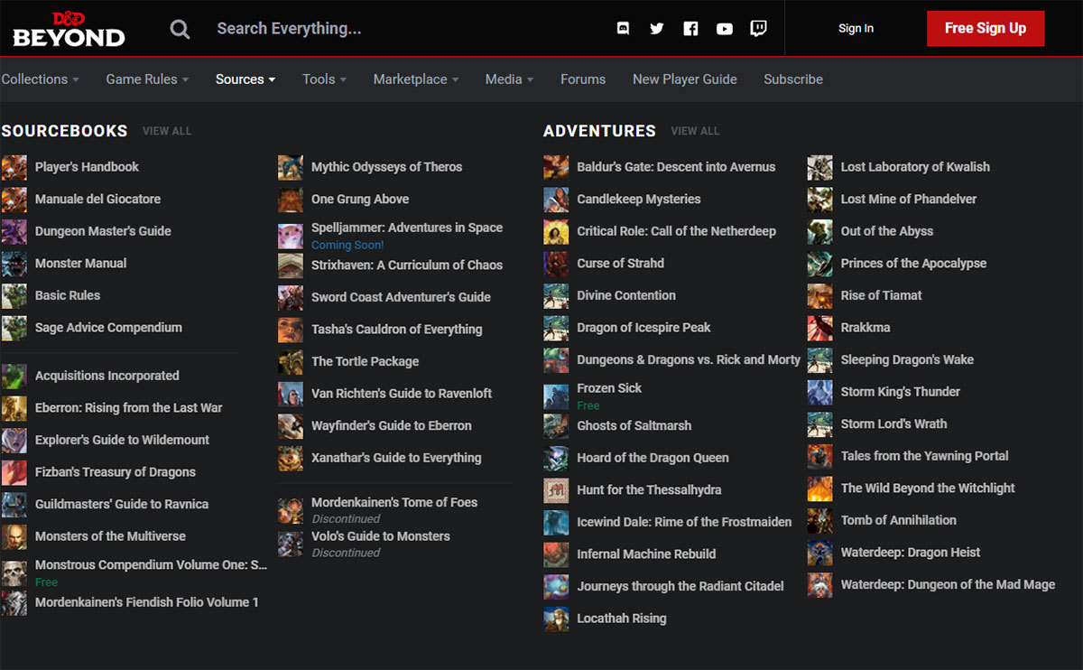Open the Subscribe nav item
This screenshot has width=1083, height=670.
click(793, 79)
